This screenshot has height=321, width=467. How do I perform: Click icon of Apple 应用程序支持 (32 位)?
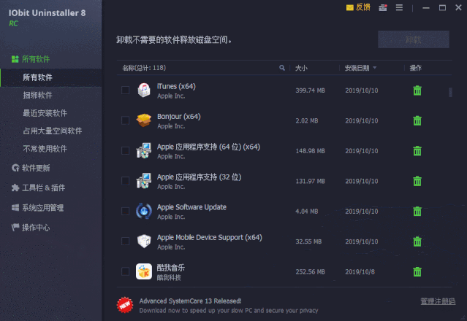(144, 181)
